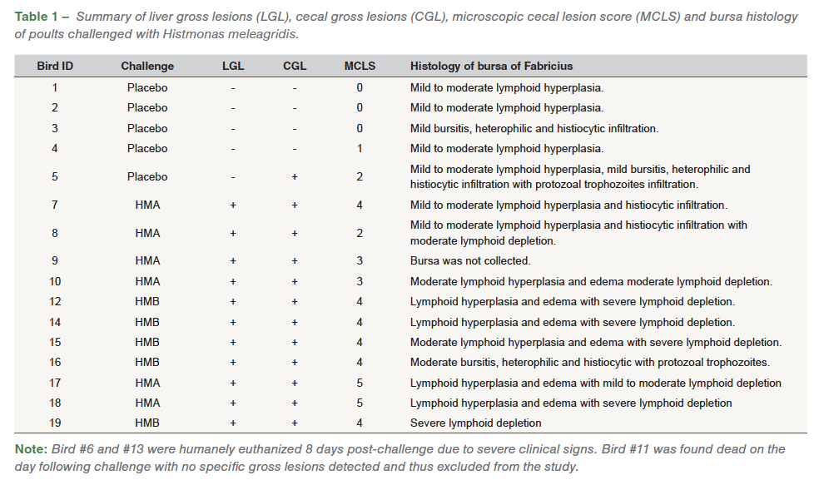Click the histology text for bird 16
Viewport: 824px width, 485px height.
[x=589, y=363]
